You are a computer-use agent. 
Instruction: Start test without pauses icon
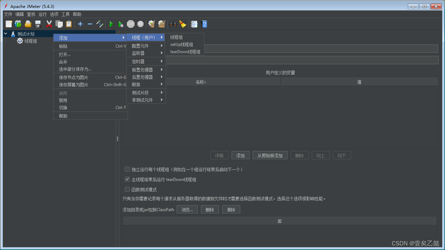[121, 24]
